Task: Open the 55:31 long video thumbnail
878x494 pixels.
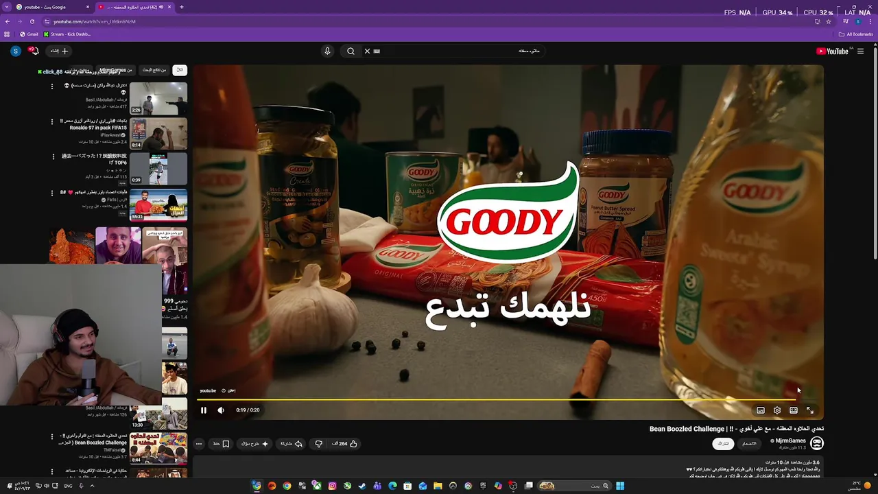Action: coord(158,204)
